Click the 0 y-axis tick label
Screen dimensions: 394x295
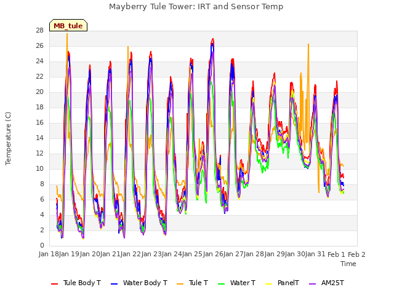tap(42, 246)
